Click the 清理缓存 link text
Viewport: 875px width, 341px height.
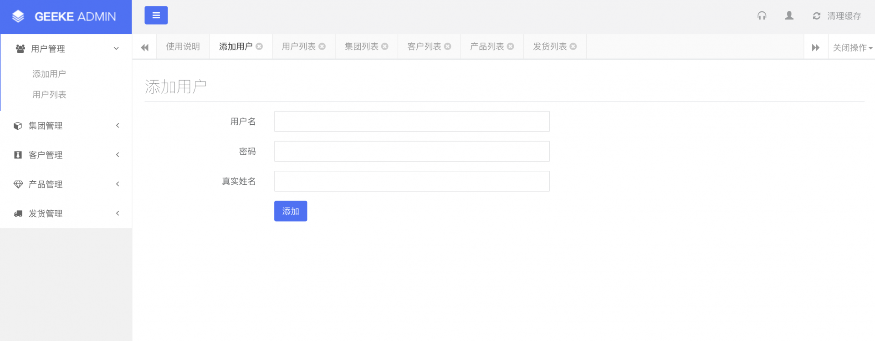844,16
